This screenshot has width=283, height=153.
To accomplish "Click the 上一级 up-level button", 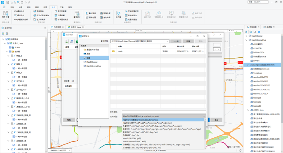I will click(x=176, y=41).
